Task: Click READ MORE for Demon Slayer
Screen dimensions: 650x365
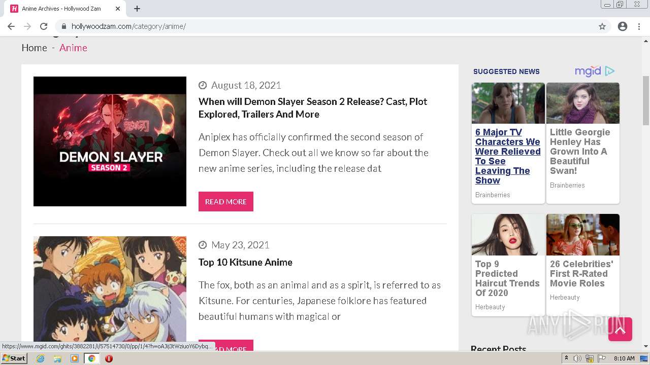Action: (226, 201)
